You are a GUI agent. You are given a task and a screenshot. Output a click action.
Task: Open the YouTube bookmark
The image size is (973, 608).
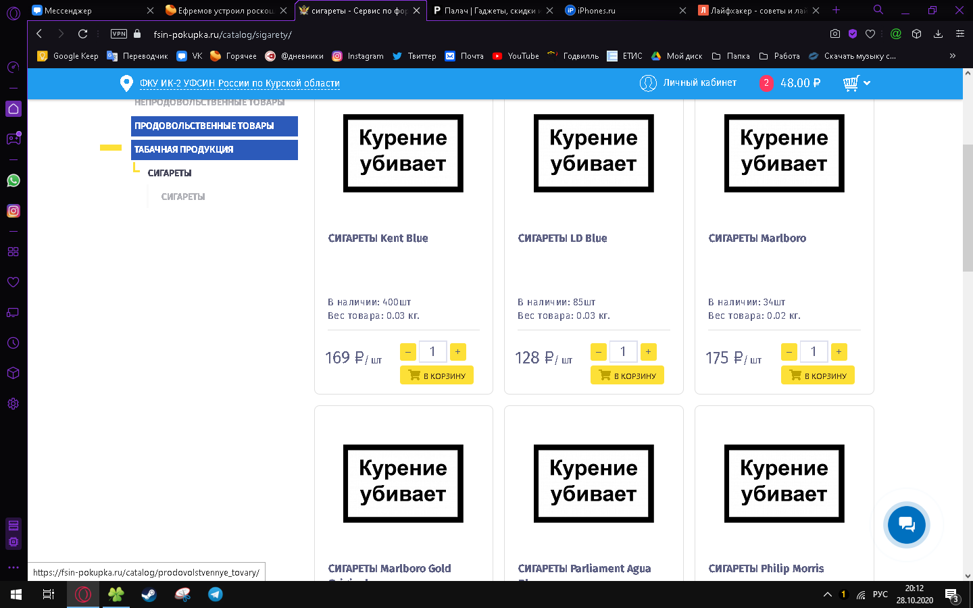coord(516,56)
